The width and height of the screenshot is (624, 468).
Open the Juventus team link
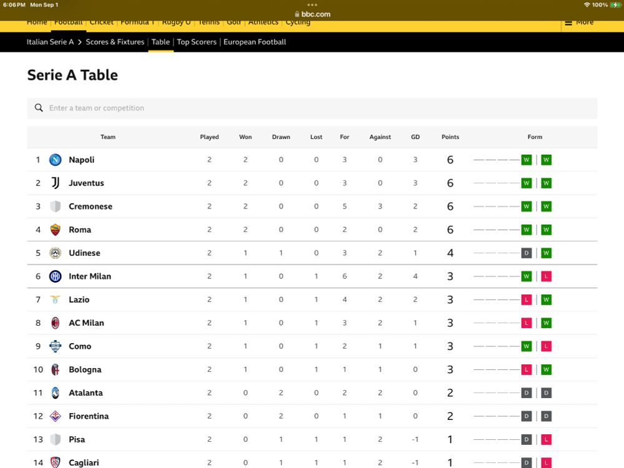pyautogui.click(x=86, y=183)
